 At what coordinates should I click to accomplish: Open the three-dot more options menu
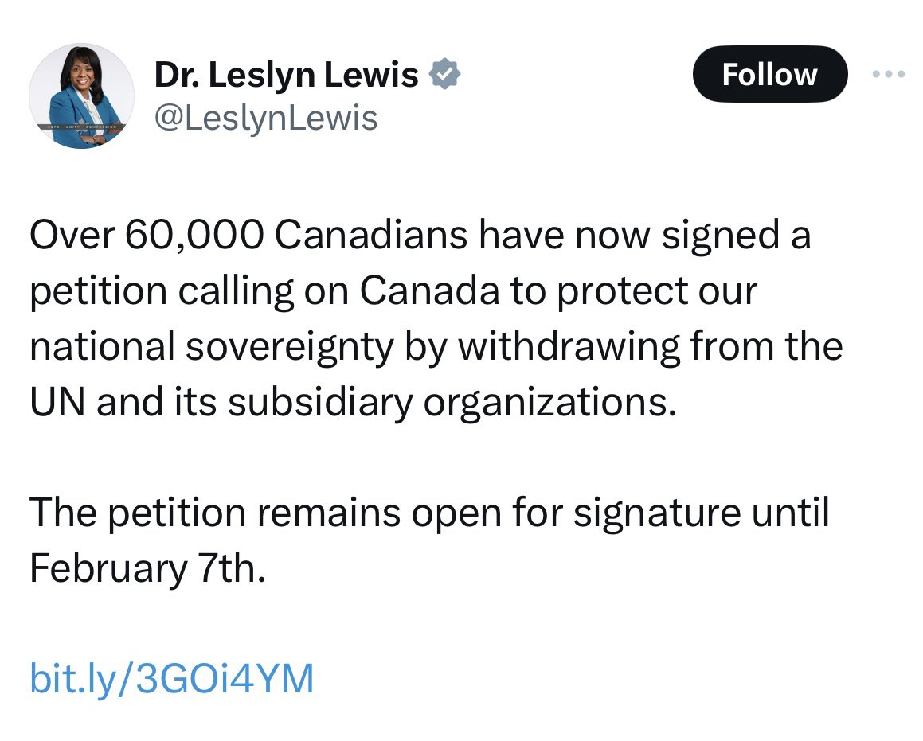888,75
